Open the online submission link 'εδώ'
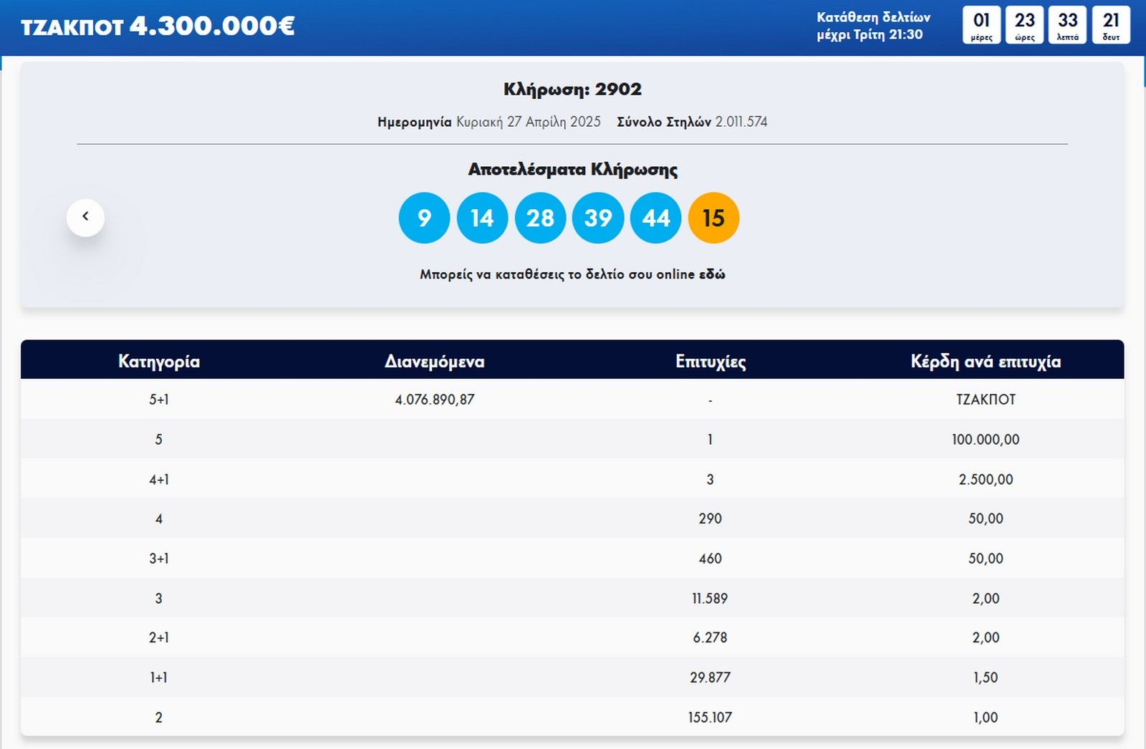The height and width of the screenshot is (749, 1146). point(712,274)
